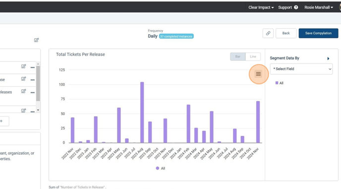Image resolution: width=341 pixels, height=189 pixels.
Task: Collapse the Segment Data By panel arrow
Action: (328, 59)
